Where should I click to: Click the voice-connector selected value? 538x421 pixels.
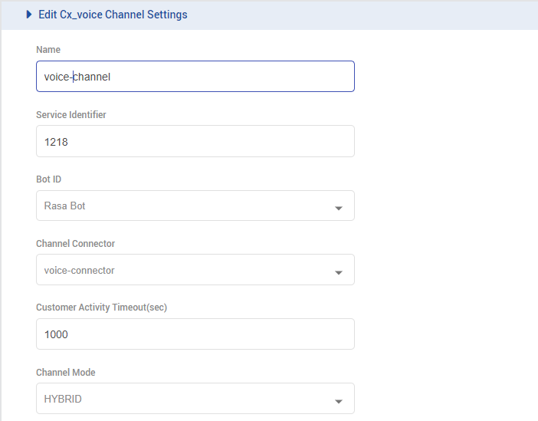[80, 270]
